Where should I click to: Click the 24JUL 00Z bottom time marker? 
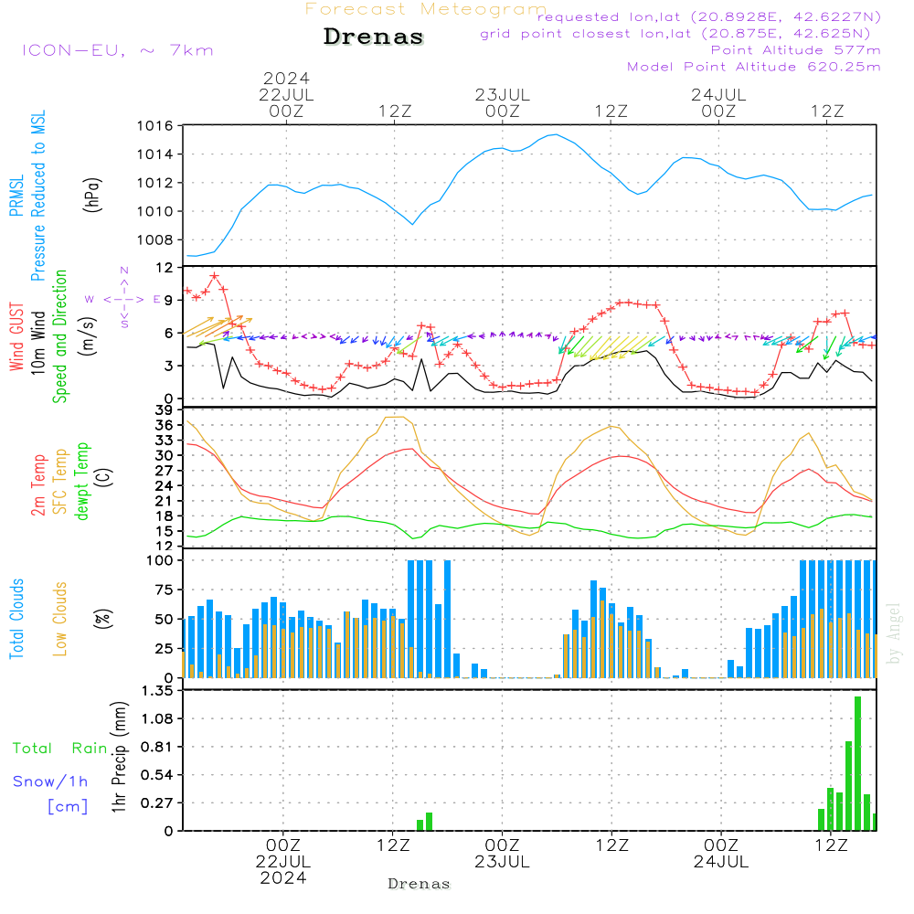(x=721, y=854)
